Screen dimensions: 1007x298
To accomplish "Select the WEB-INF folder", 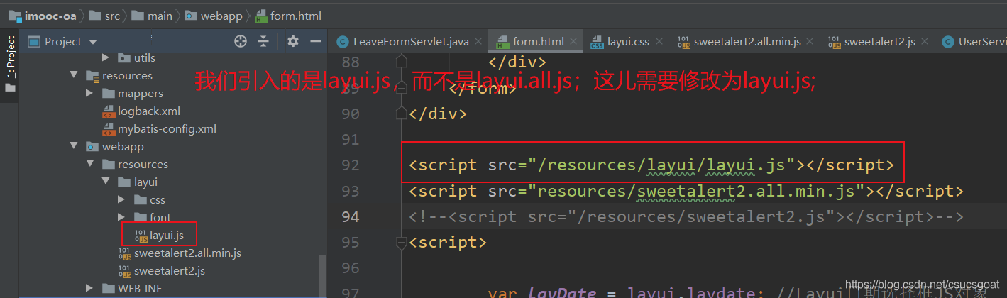I will point(141,288).
